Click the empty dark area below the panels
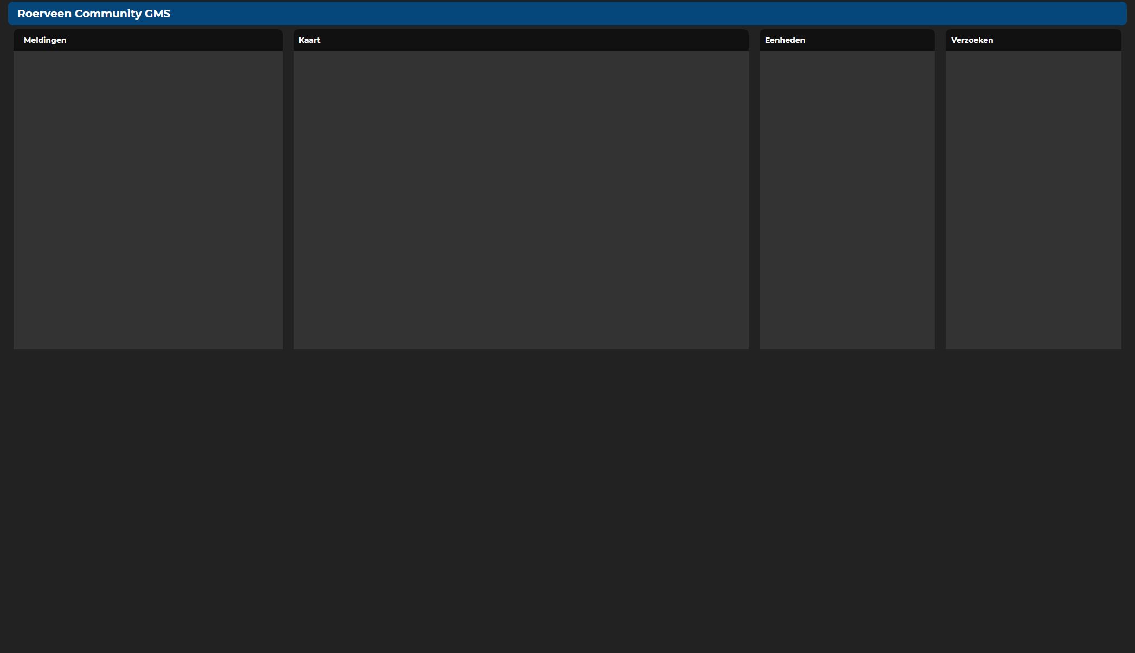The image size is (1135, 653). tap(567, 499)
